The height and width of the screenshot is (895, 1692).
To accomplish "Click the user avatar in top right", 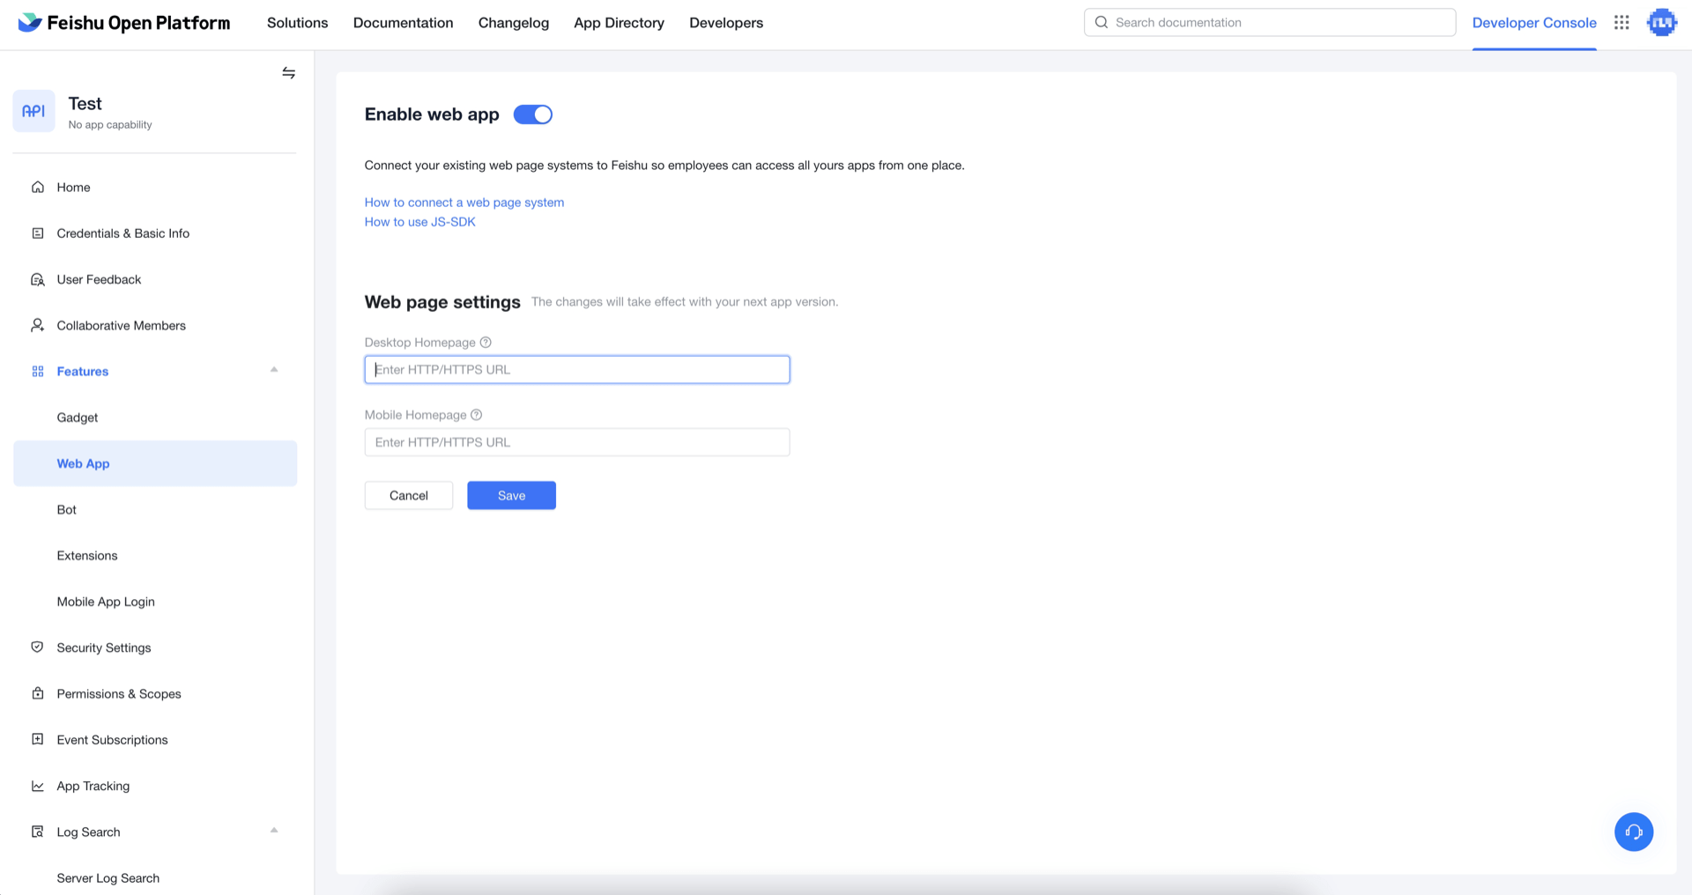I will 1662,23.
